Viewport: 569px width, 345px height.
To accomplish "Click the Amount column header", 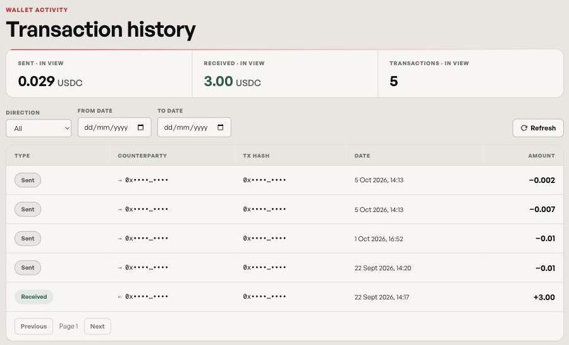I will pos(541,156).
